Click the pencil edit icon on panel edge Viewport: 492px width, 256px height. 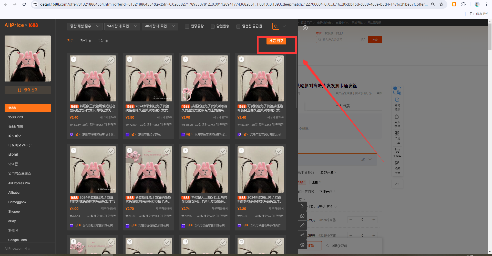click(302, 225)
